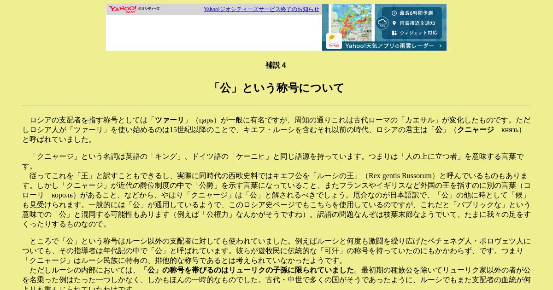Click the bold word クニャージ with князь
The height and width of the screenshot is (290, 553).
pos(476,130)
